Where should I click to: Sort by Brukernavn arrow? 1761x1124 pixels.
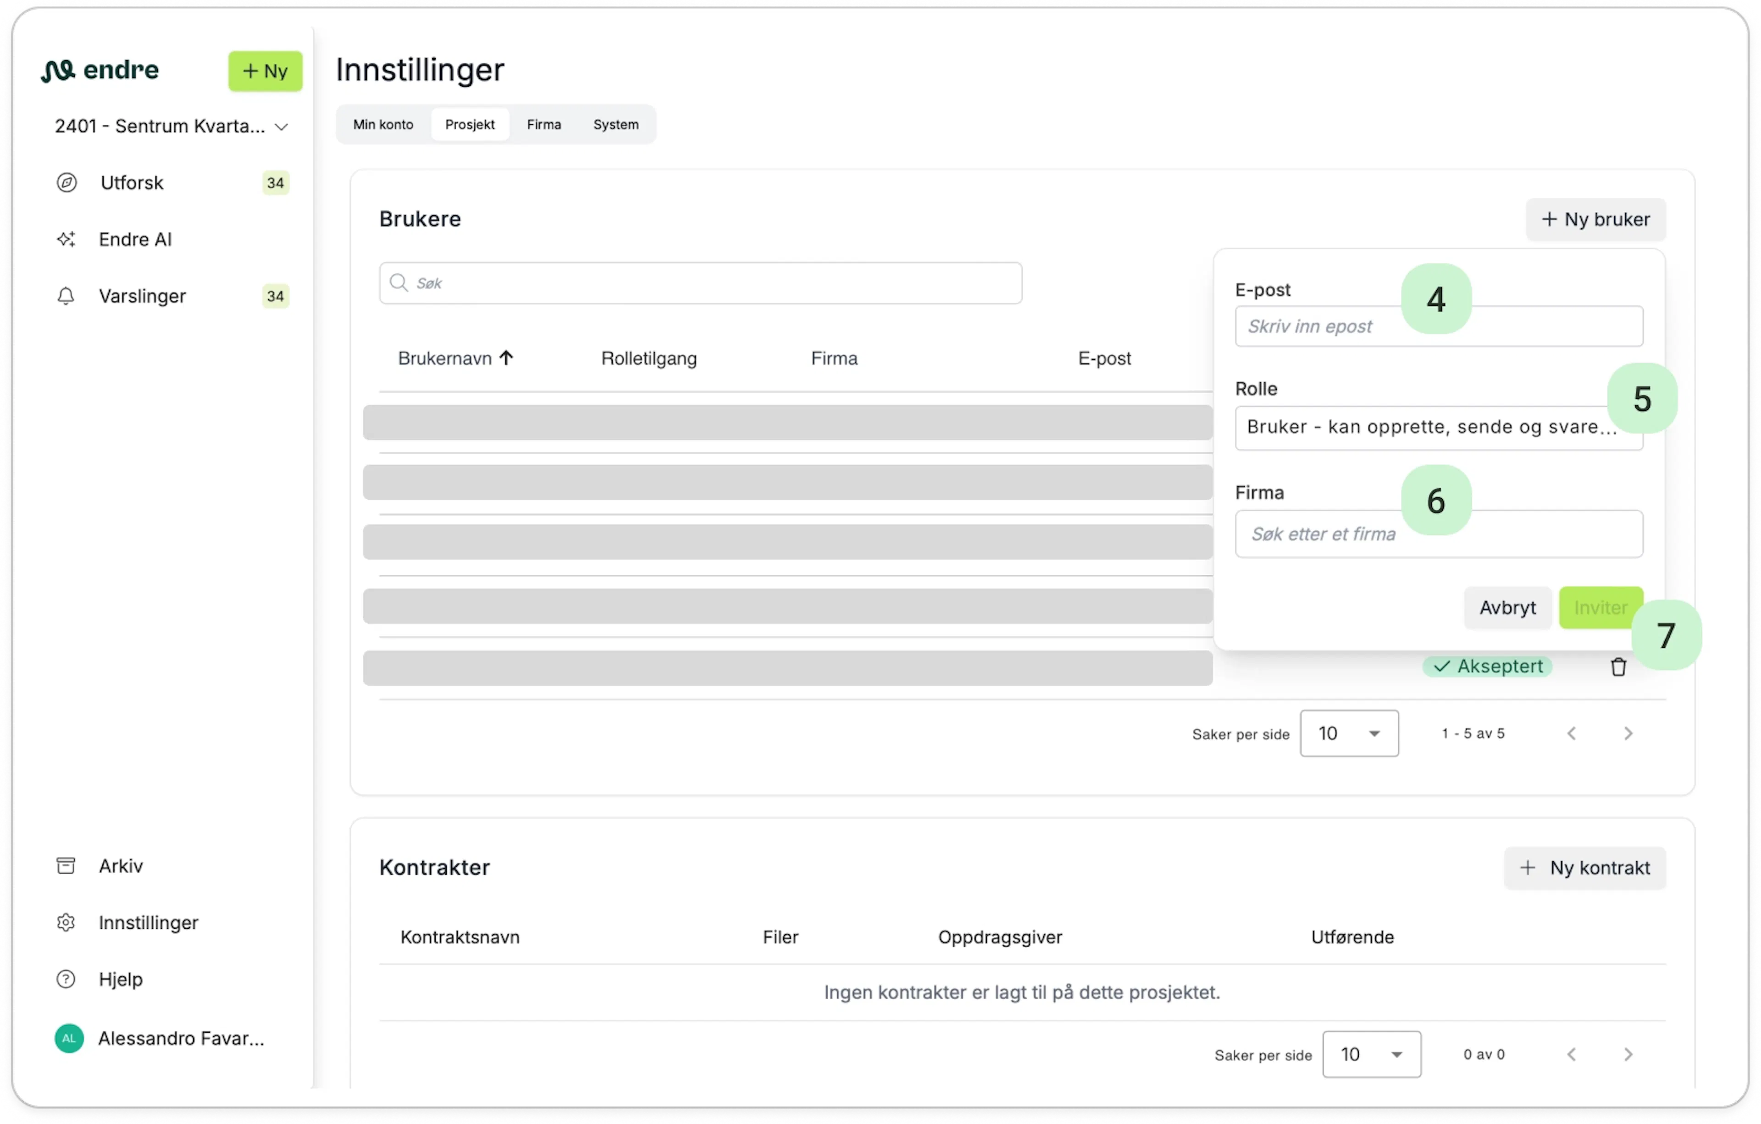coord(507,358)
